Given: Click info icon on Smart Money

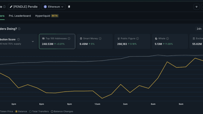Looking at the screenshot, I should [x=100, y=38].
